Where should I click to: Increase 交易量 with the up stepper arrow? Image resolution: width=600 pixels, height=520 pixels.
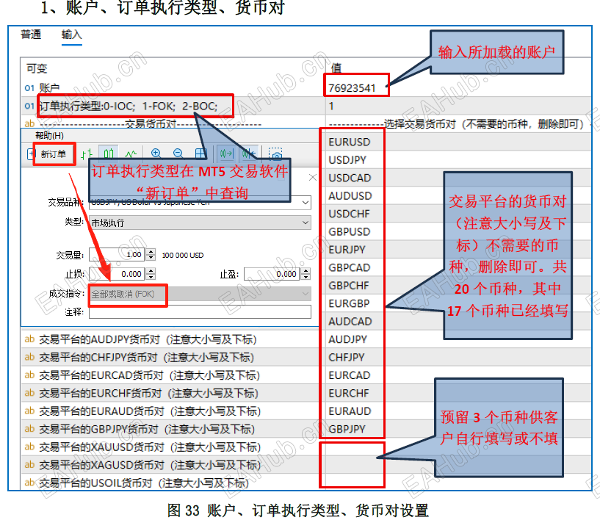(x=150, y=250)
